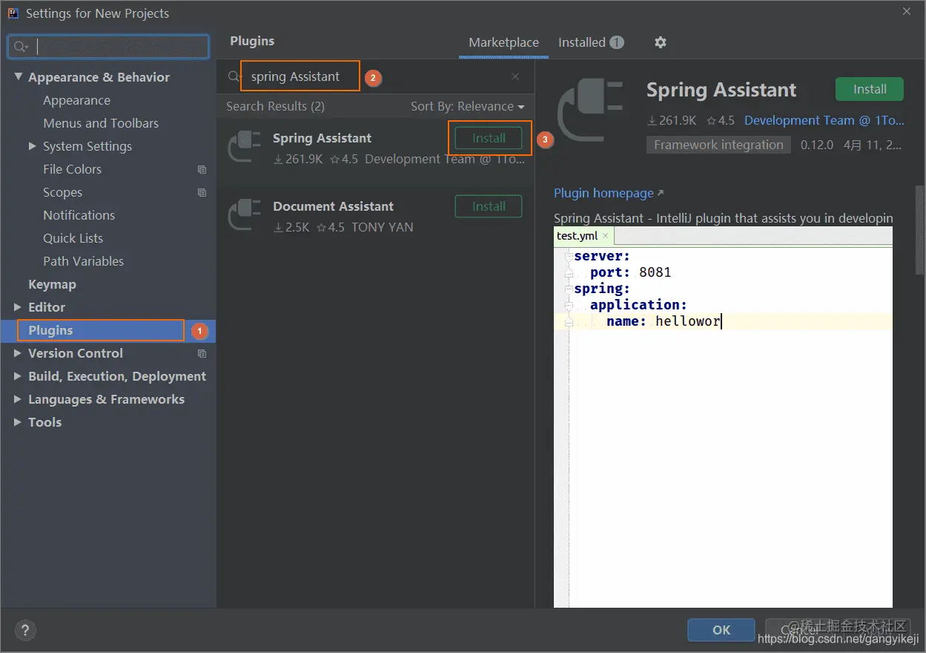Expand Languages & Frameworks node
The image size is (926, 653).
[x=18, y=399]
